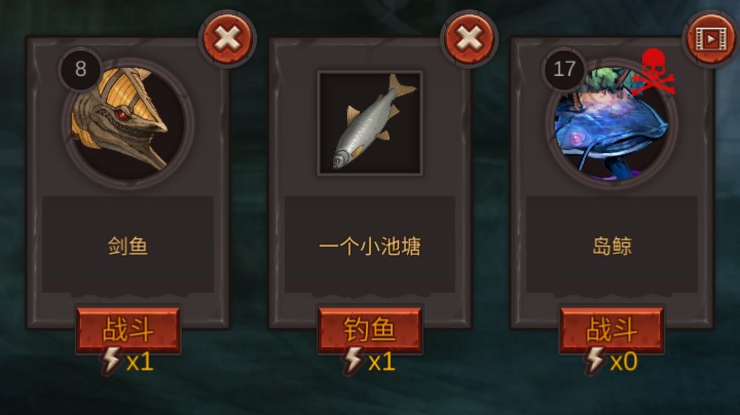Click the x0 energy cost text

(x=624, y=362)
